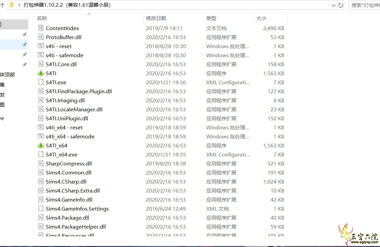Click the 文本文档 type cell
380x247 pixels.
[x=216, y=28]
